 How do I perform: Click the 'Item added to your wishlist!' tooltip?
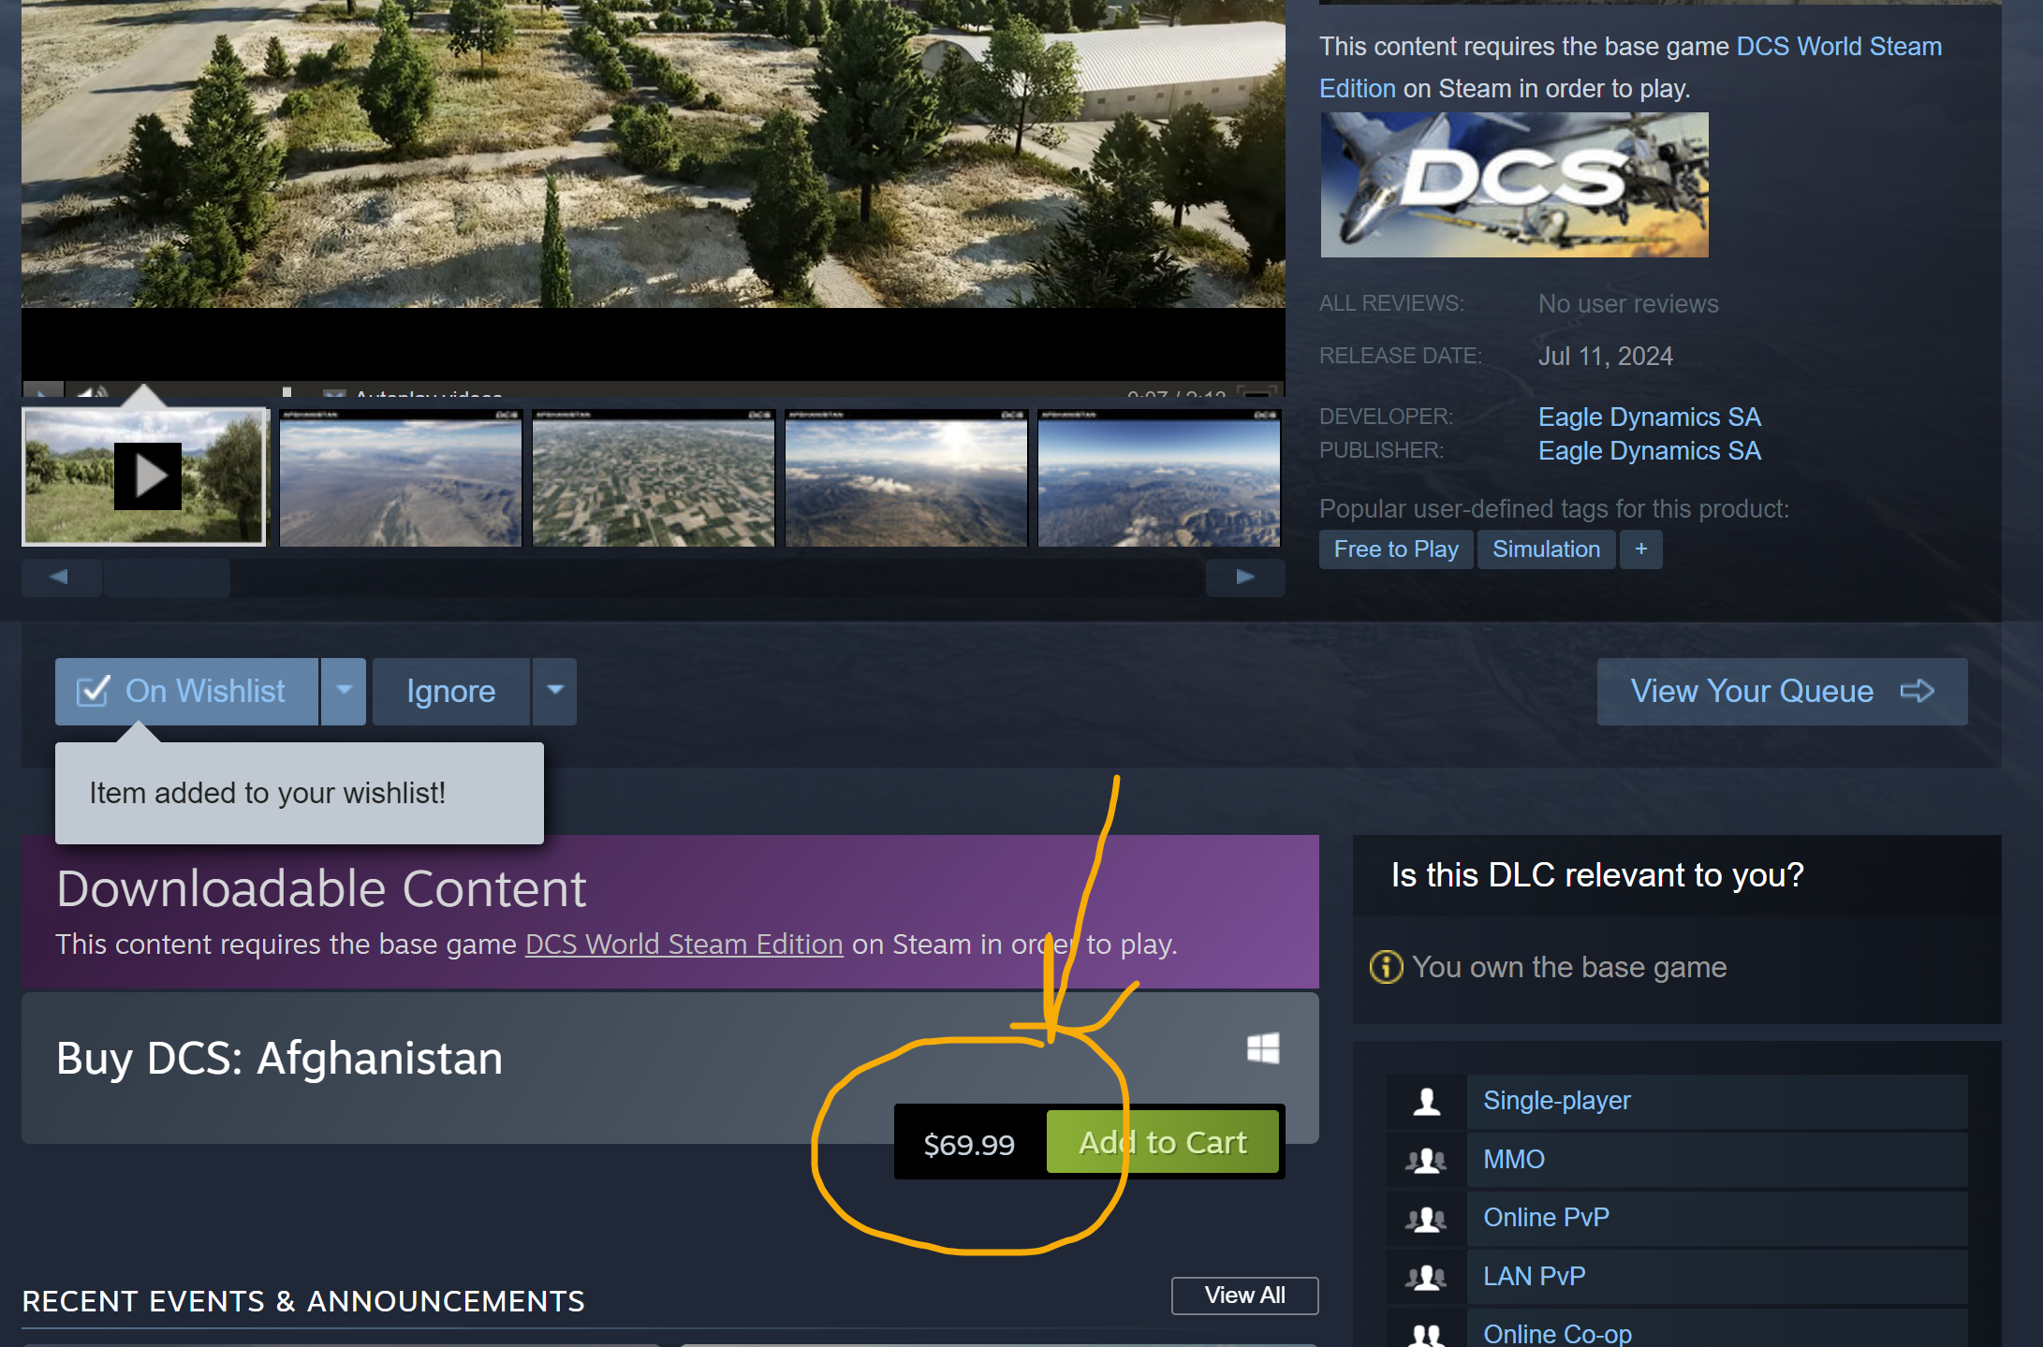pos(300,794)
